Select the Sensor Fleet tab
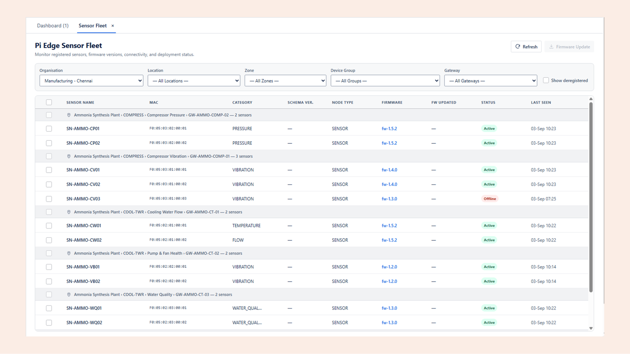630x354 pixels. click(93, 26)
